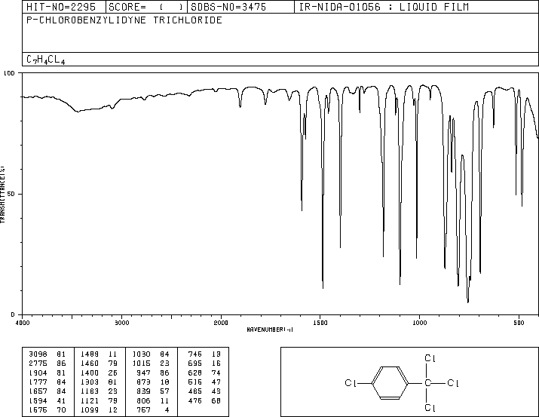Select peak wavenumber 1030 in the table
Viewport: 539px width, 417px height.
point(141,354)
